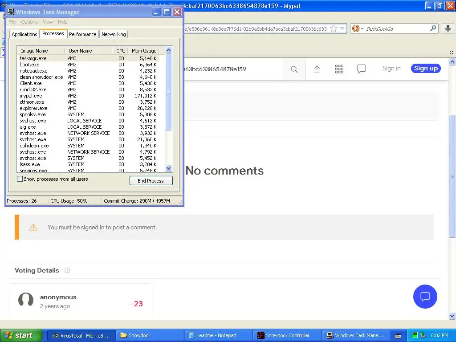
Task: Enable Show processes from all users
Action: 20,179
